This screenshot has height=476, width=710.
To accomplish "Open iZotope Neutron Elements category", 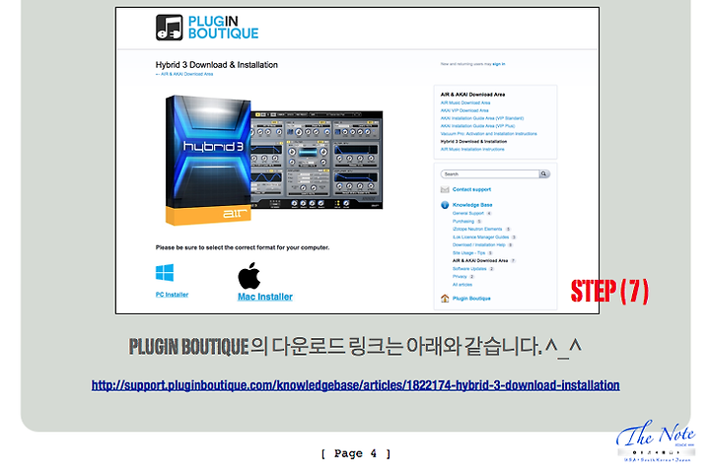I will click(477, 229).
